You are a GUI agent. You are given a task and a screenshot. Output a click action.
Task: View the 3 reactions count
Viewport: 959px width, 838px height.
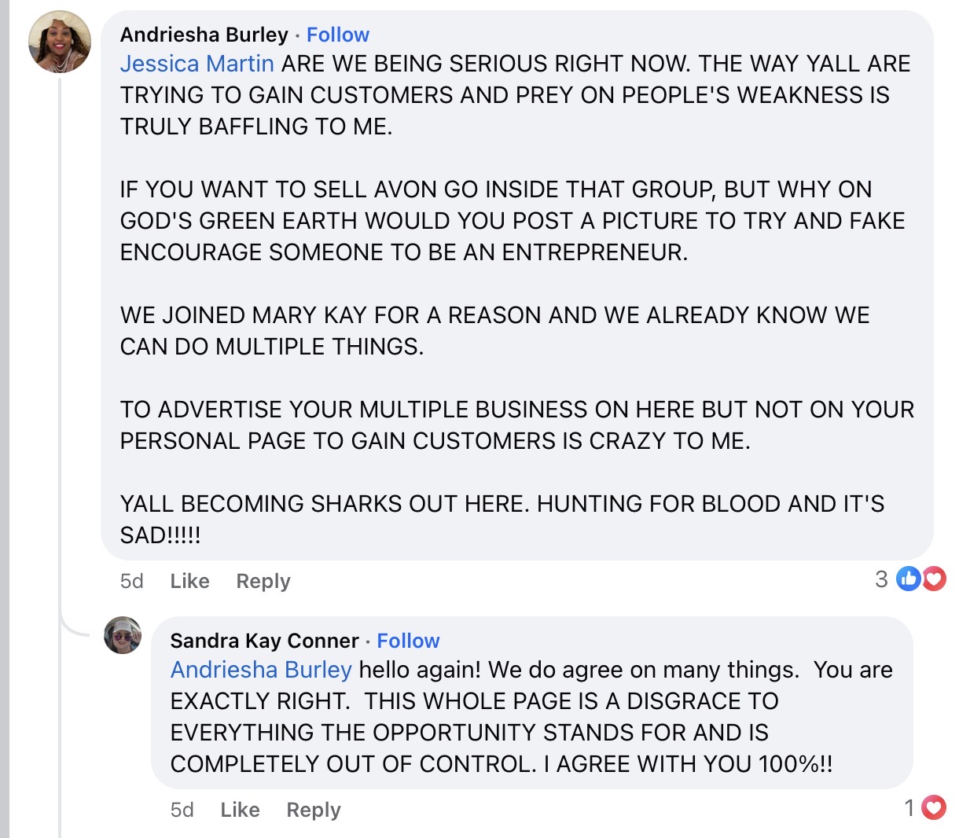pos(881,579)
